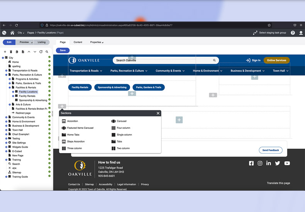
Task: Close the Sections popup
Action: pyautogui.click(x=158, y=113)
